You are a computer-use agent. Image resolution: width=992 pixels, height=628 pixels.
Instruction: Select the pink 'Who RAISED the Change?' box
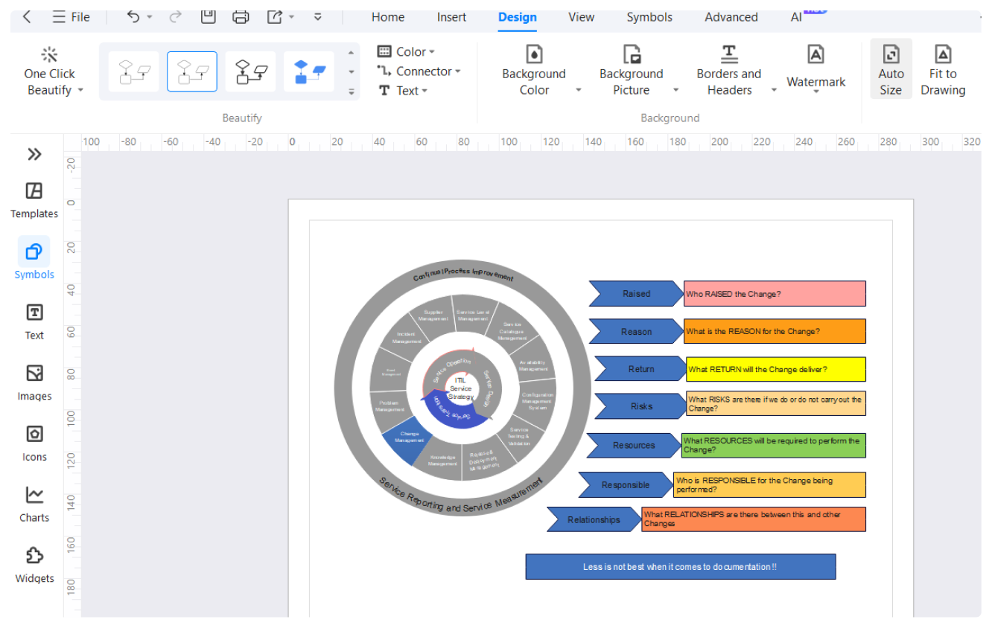point(775,294)
